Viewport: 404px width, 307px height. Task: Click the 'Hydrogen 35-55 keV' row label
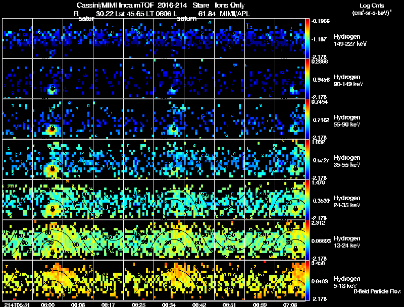tap(347, 161)
